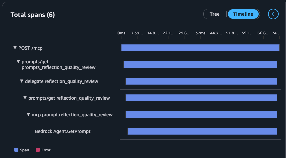Click the 51.8... axis tick label
The width and height of the screenshot is (286, 158).
(232, 33)
